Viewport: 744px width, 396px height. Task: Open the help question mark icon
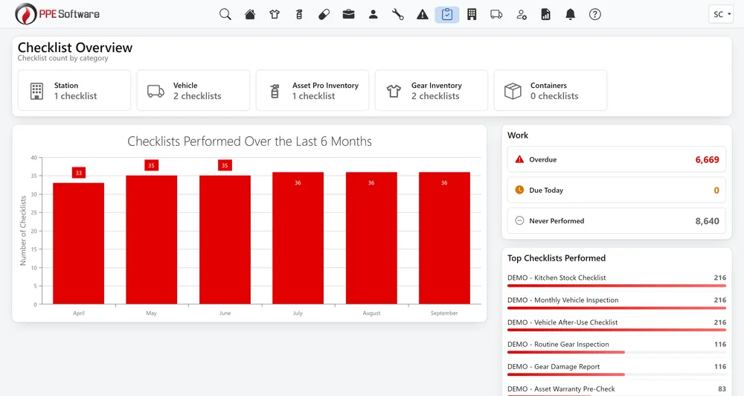(x=595, y=15)
